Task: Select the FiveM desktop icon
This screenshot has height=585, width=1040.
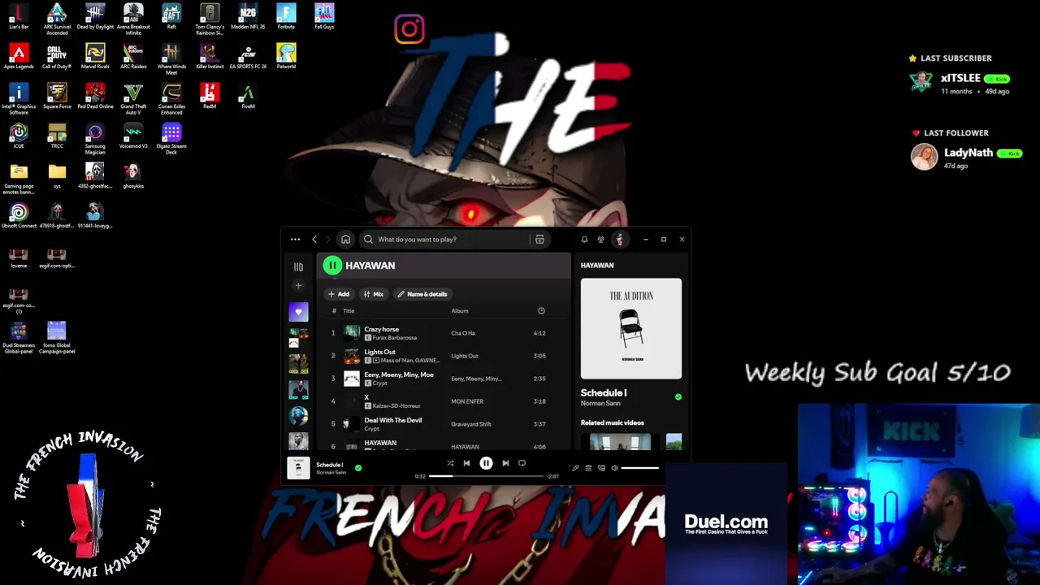Action: pos(248,96)
